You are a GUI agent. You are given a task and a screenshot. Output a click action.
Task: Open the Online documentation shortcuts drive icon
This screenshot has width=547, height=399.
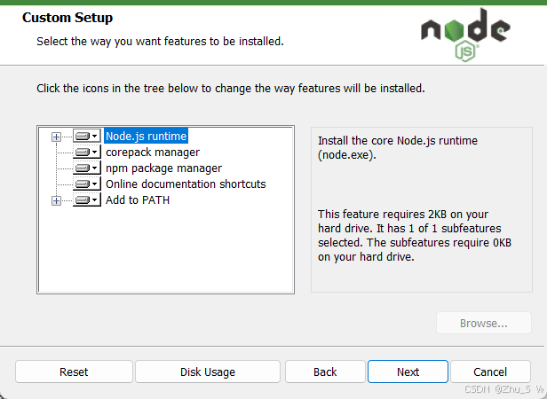[x=87, y=184]
